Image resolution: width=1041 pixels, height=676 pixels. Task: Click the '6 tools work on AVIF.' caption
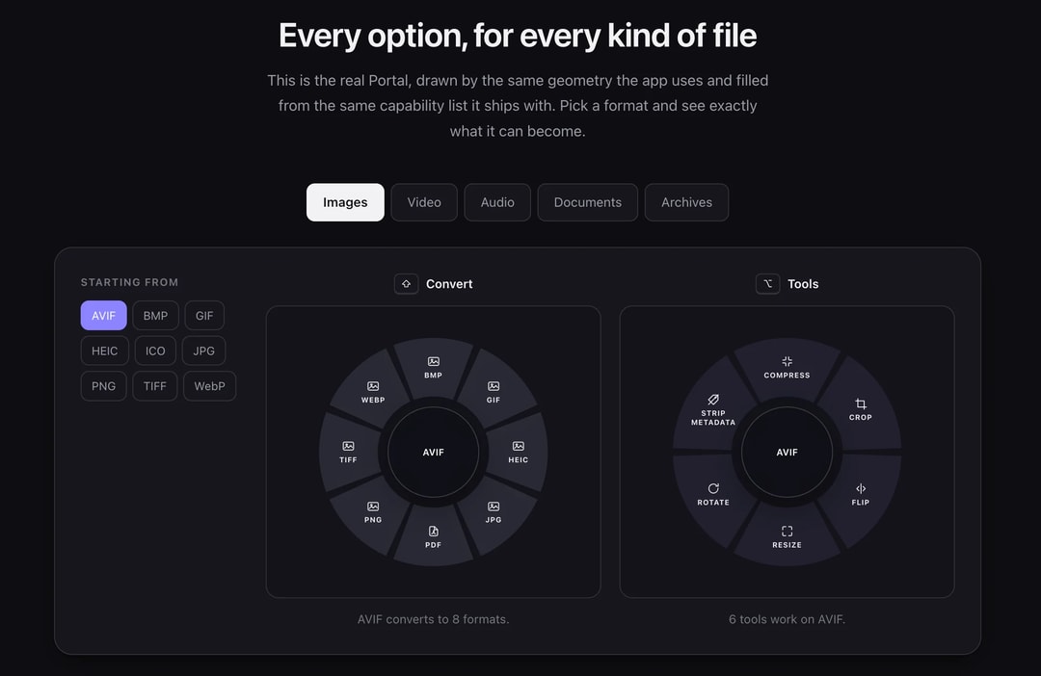pyautogui.click(x=787, y=619)
